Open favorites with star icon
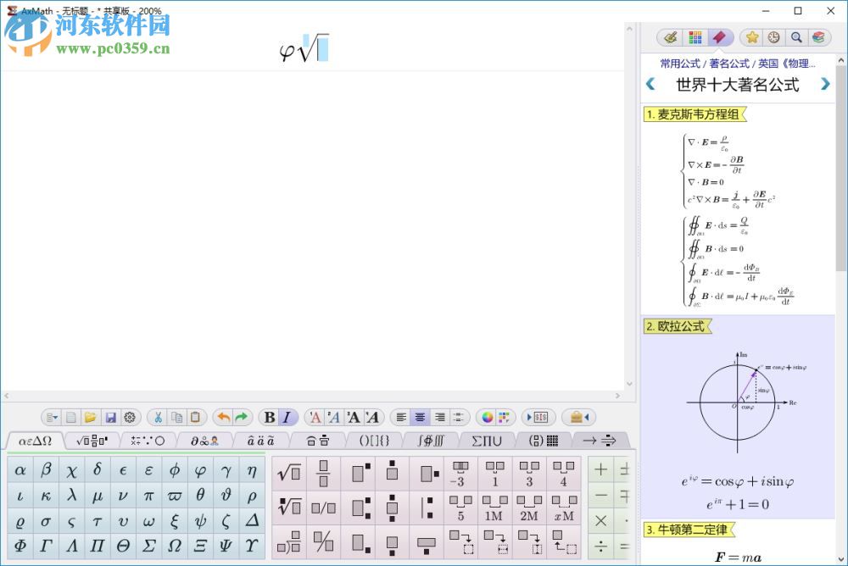Screen dimensions: 848x566 (751, 36)
